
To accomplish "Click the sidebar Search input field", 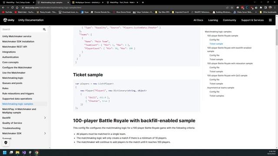I will [22, 29].
